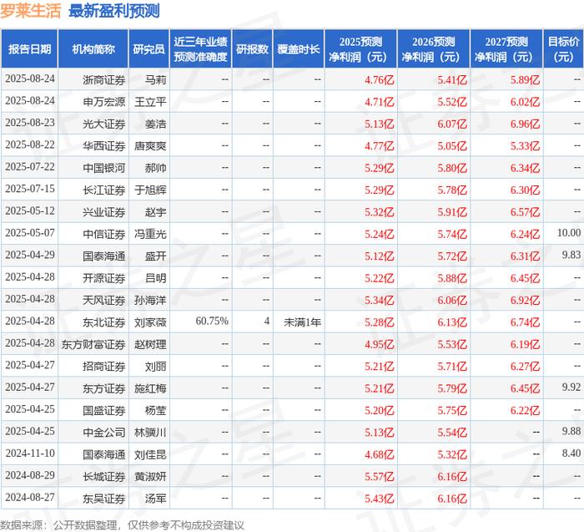The height and width of the screenshot is (532, 584).
Task: Click target price 8.40
Action: (571, 453)
